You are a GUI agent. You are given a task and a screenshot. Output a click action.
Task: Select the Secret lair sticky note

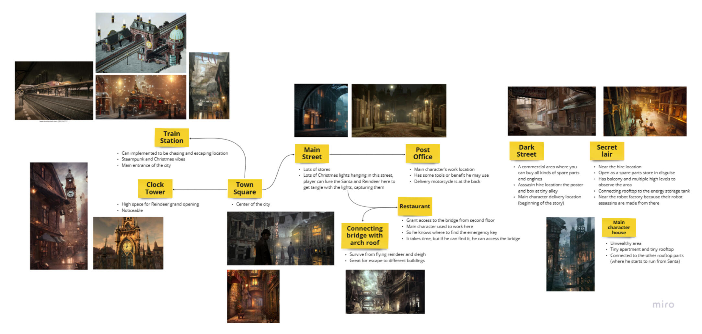pyautogui.click(x=607, y=151)
